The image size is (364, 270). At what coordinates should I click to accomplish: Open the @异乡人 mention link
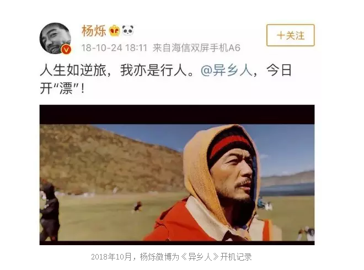226,70
